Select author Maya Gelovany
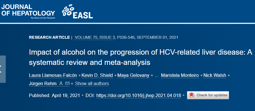This screenshot has width=255, height=111. pos(133,75)
